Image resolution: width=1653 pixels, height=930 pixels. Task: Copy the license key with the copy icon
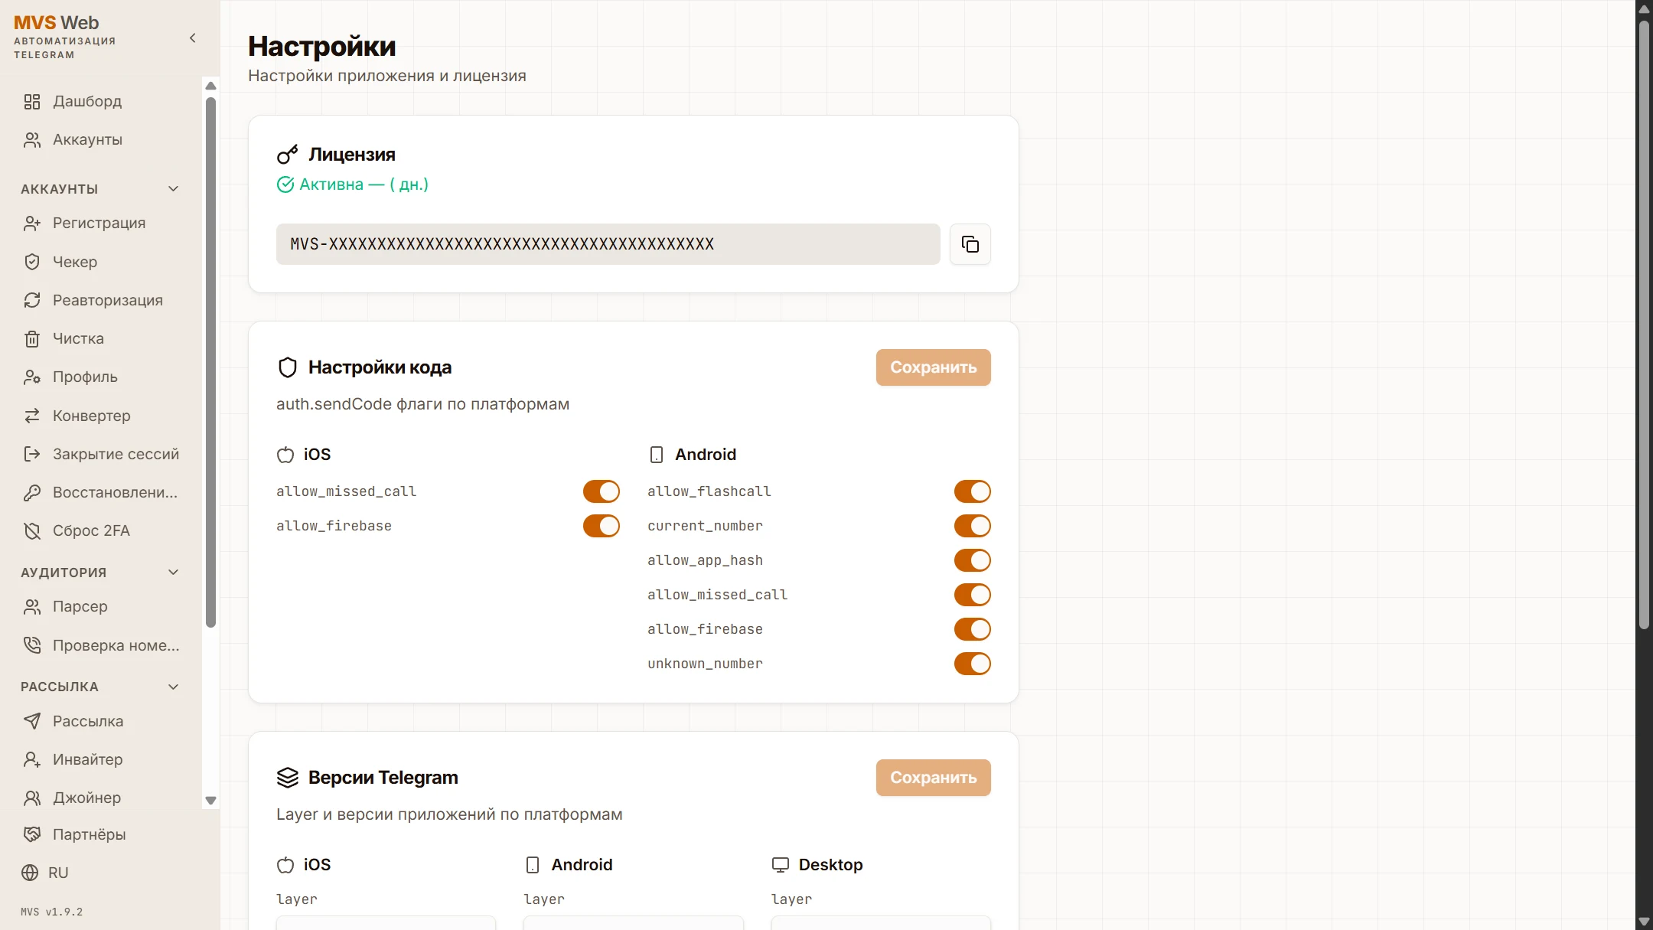pyautogui.click(x=970, y=244)
